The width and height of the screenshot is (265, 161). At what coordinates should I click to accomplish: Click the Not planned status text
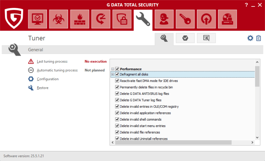point(95,70)
